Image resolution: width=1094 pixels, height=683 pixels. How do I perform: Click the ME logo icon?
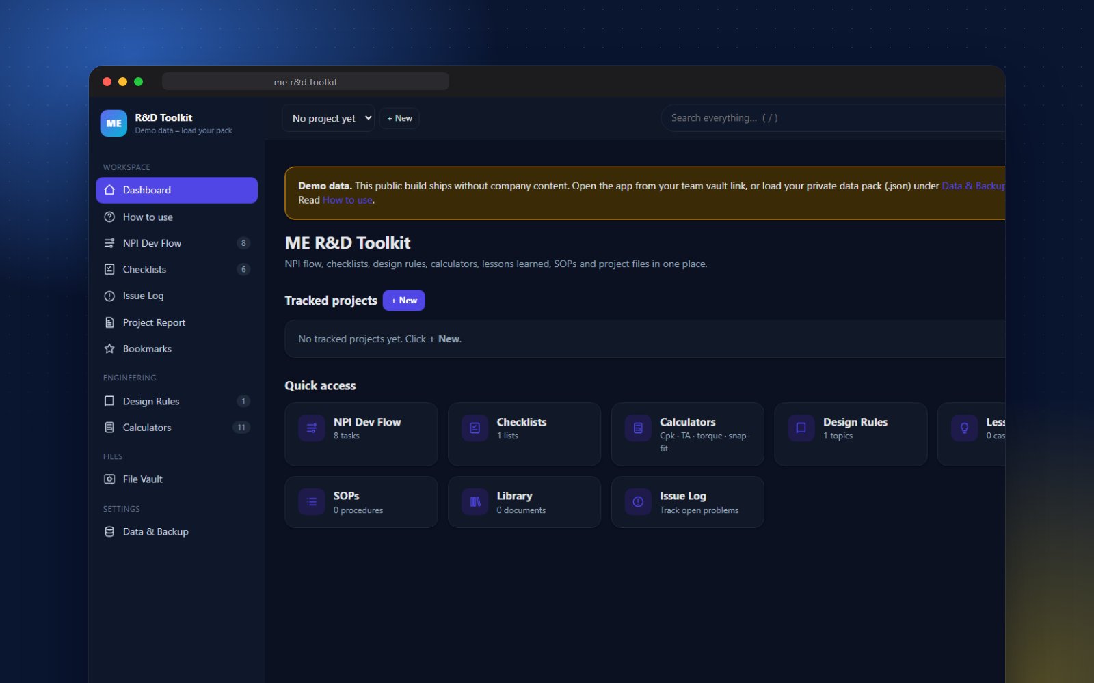pyautogui.click(x=114, y=124)
